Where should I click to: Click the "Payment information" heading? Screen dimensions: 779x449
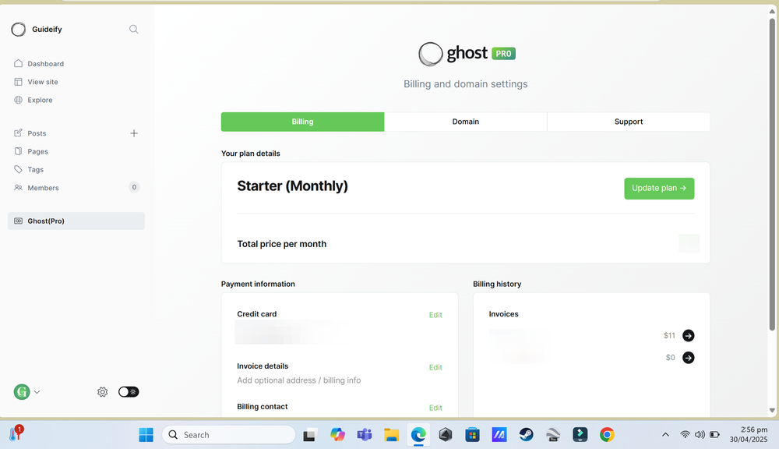pyautogui.click(x=258, y=284)
